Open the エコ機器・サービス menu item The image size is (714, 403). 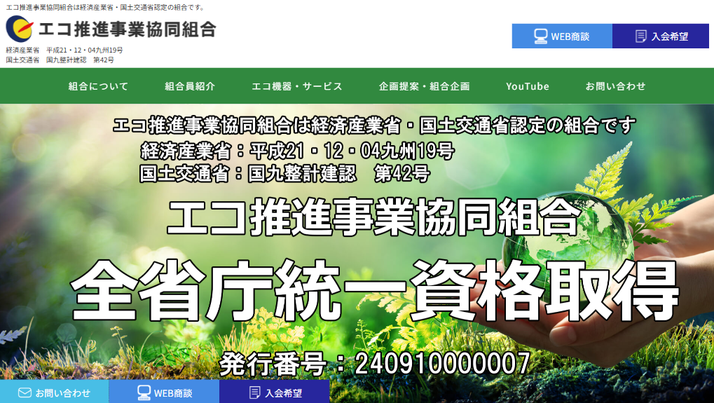pyautogui.click(x=297, y=86)
